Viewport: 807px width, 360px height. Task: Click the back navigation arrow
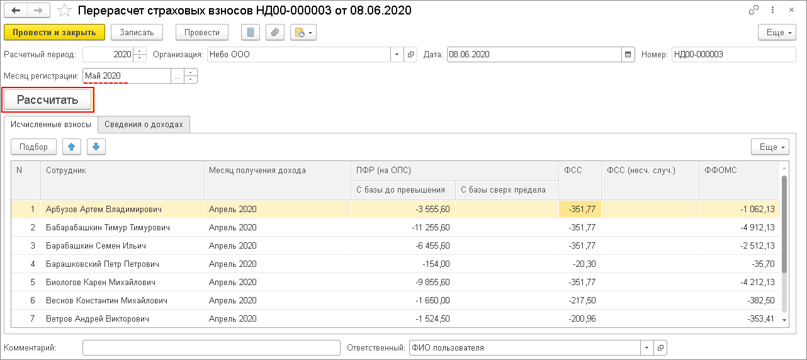click(16, 11)
